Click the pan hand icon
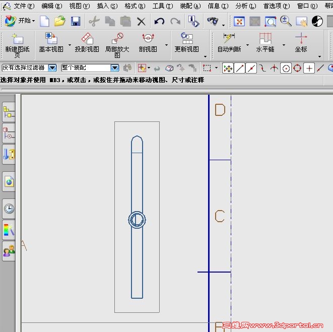Image resolution: width=333 pixels, height=332 pixels. pyautogui.click(x=302, y=22)
